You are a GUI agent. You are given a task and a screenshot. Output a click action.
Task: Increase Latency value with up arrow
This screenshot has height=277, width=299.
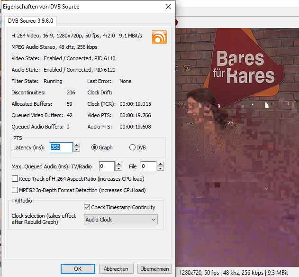[77, 145]
